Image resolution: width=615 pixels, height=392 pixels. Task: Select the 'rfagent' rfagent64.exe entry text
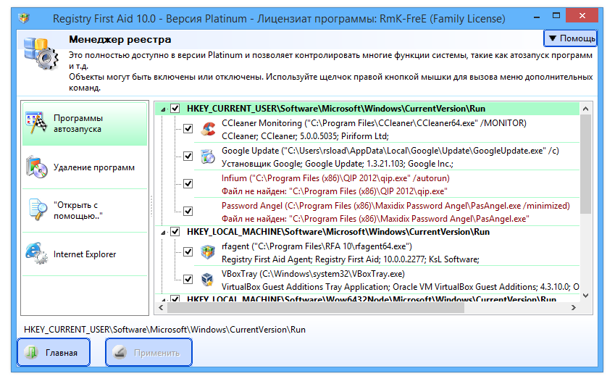[317, 246]
